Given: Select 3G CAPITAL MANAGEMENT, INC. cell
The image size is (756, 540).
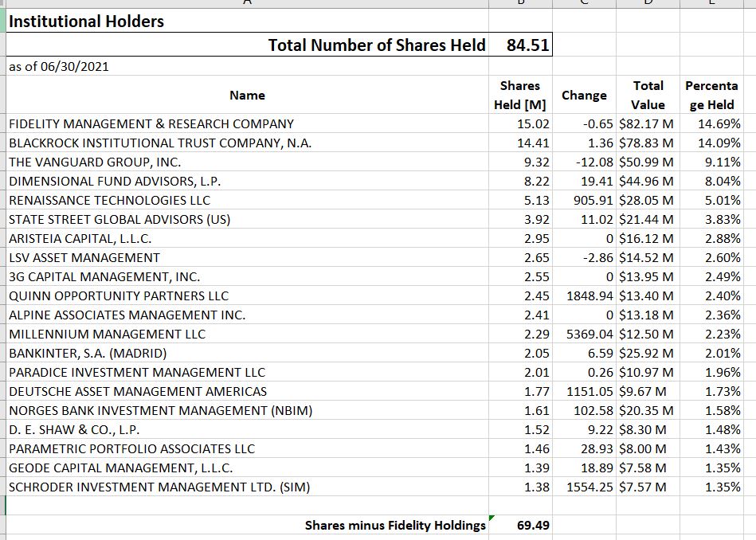Looking at the screenshot, I should coord(247,276).
